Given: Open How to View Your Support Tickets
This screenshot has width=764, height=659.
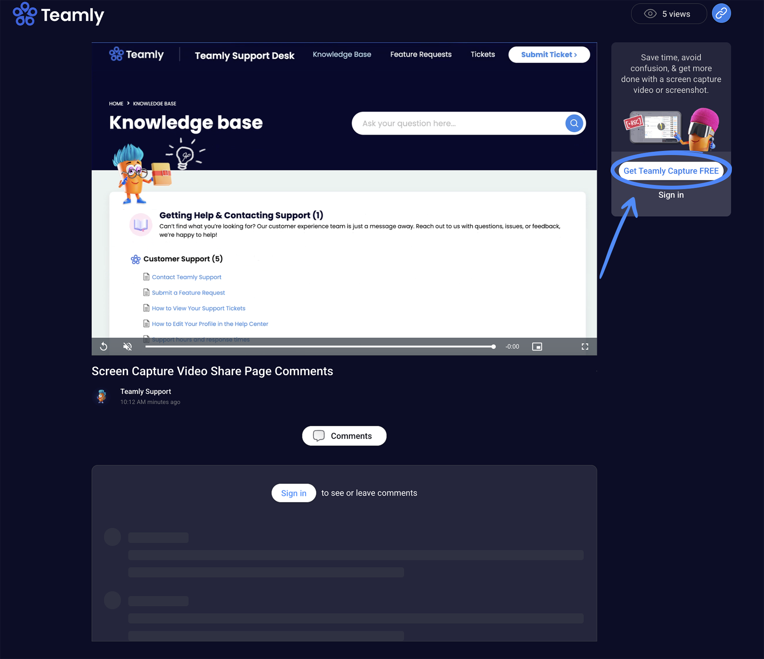Looking at the screenshot, I should (x=199, y=308).
